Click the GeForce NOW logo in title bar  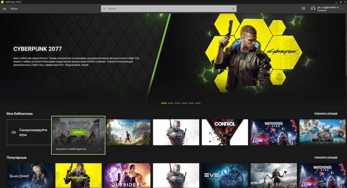2,2
